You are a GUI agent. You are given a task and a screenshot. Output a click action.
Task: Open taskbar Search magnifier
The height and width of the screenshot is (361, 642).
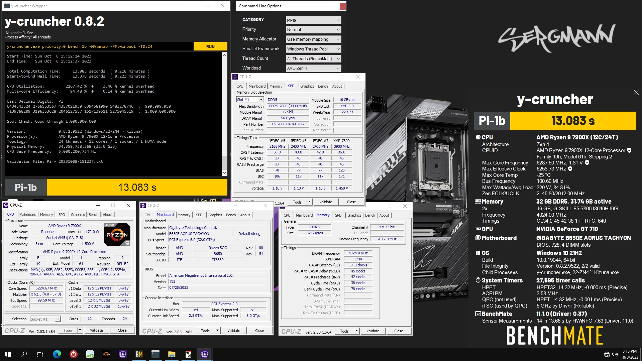(24, 354)
